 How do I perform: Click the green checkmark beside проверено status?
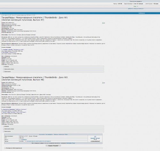pyautogui.click(x=20, y=139)
